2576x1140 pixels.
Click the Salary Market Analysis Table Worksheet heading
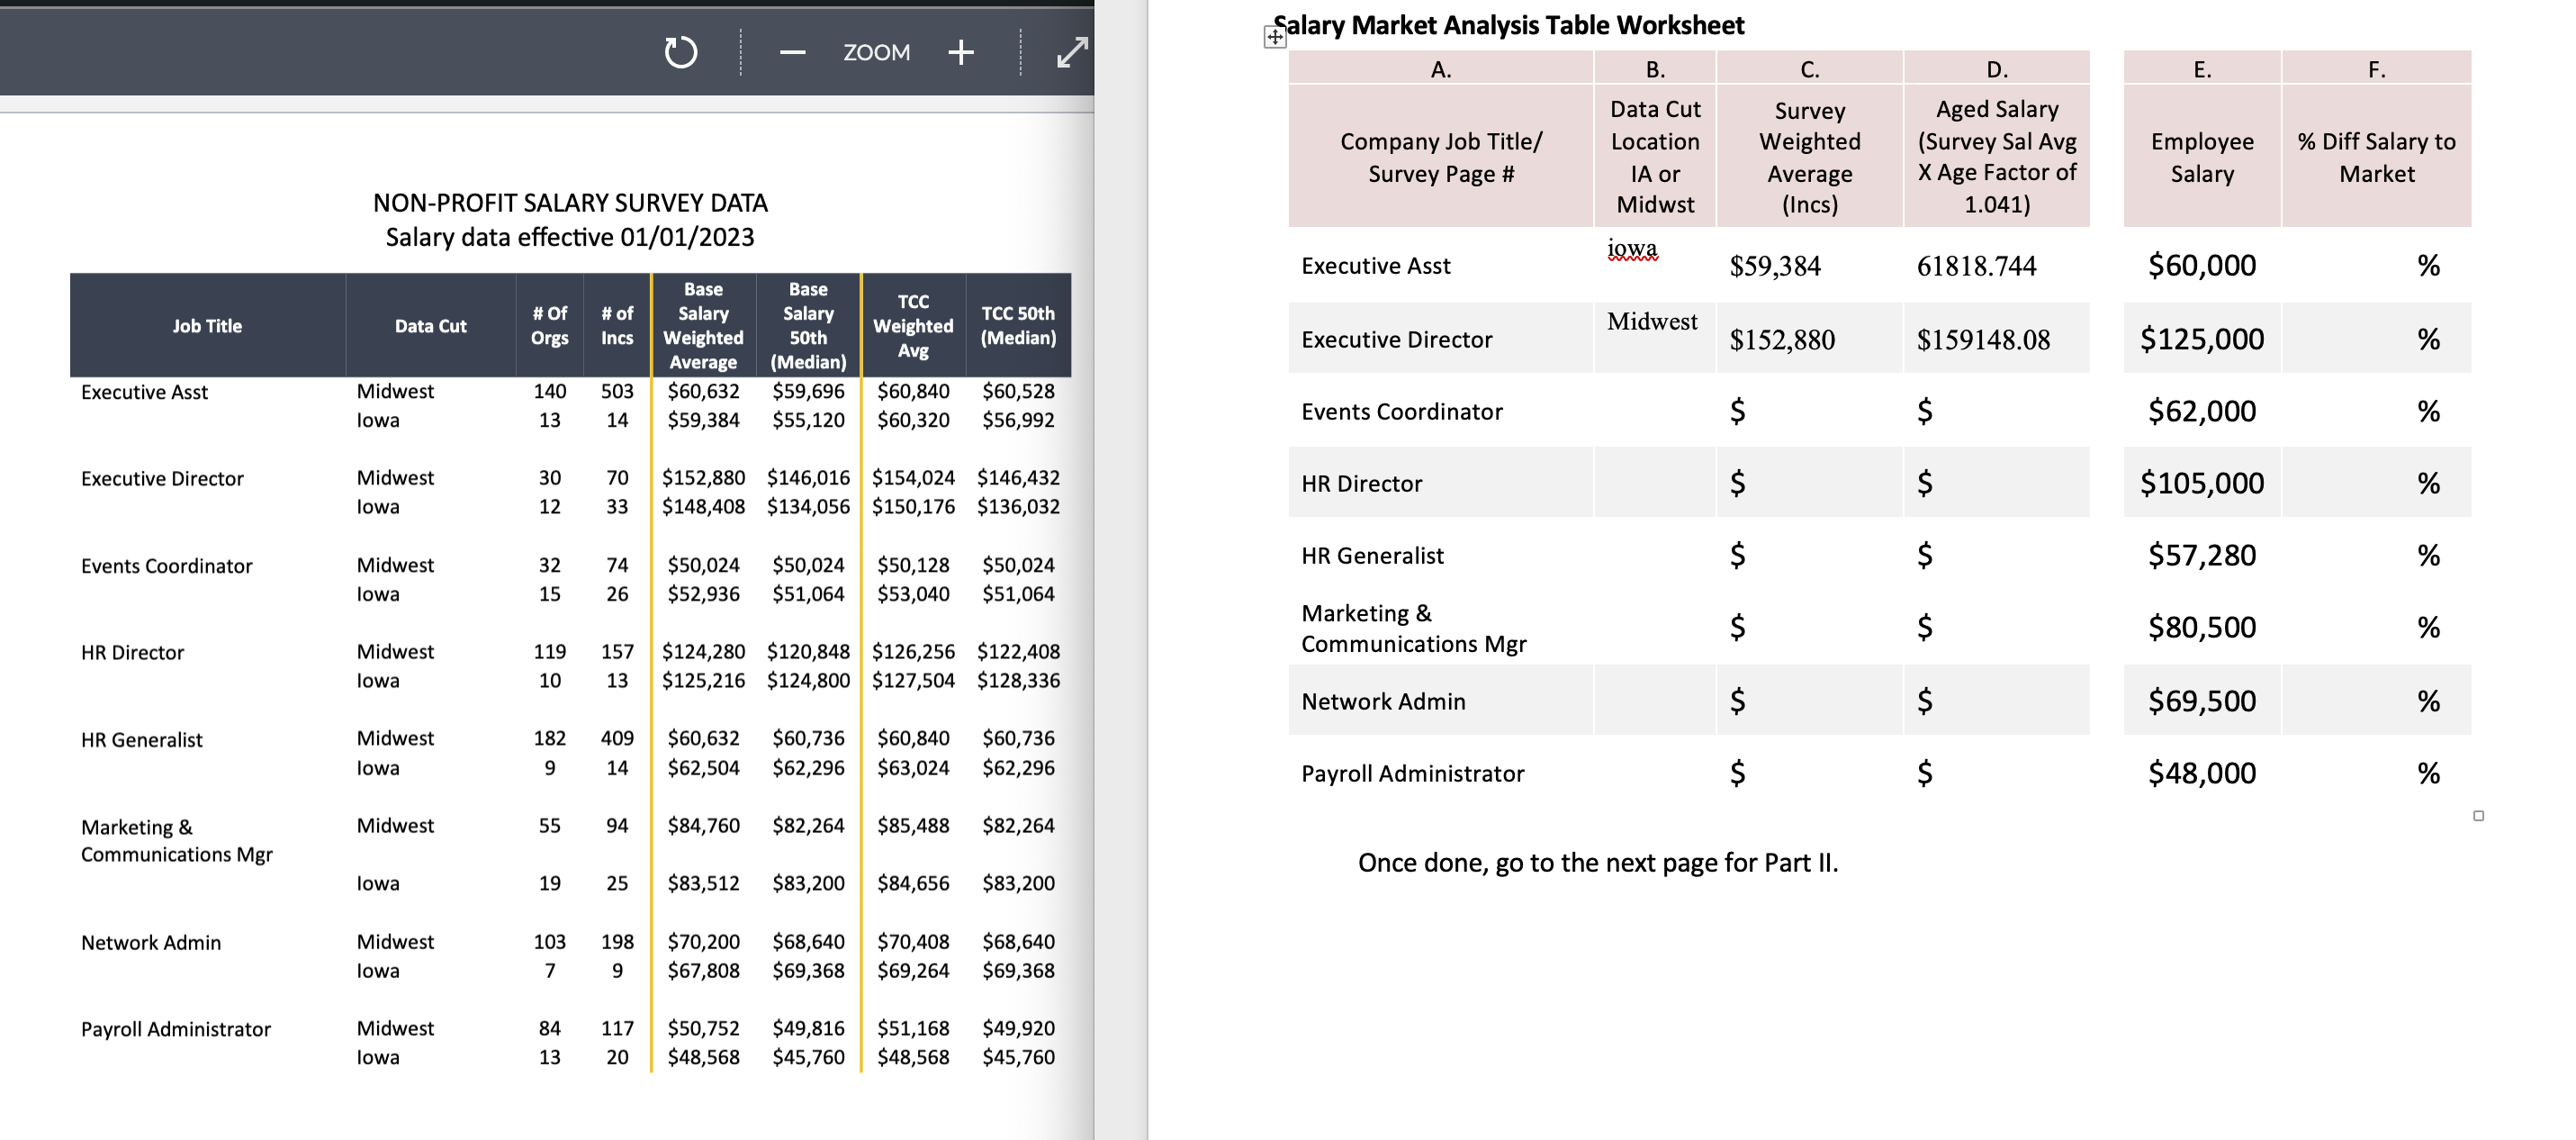[x=1509, y=25]
